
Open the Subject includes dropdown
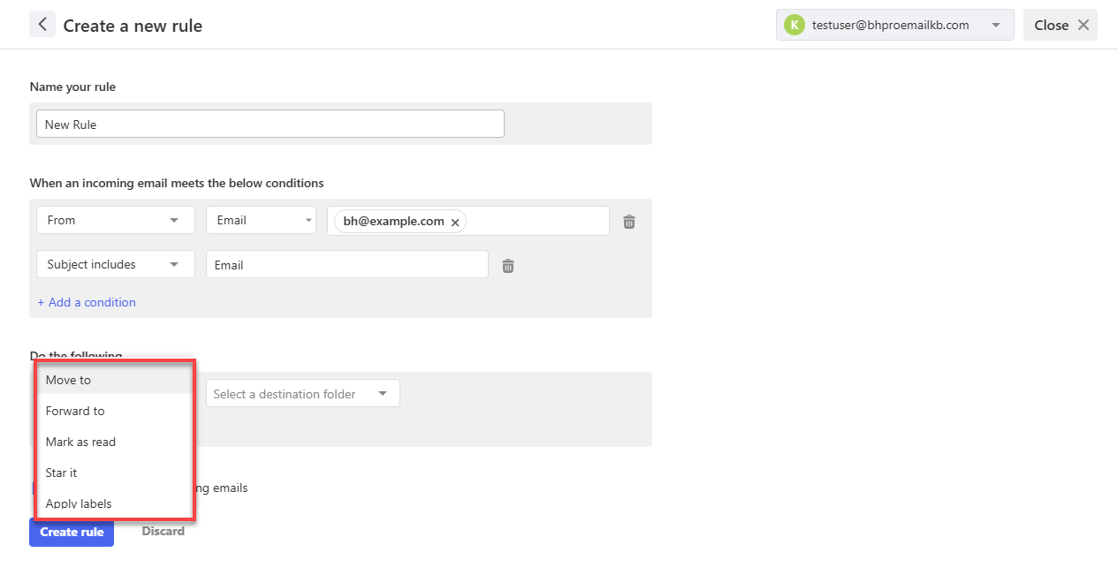(x=116, y=264)
